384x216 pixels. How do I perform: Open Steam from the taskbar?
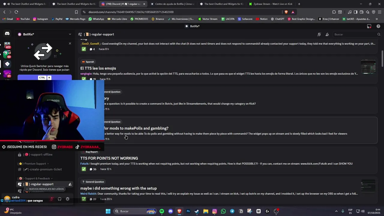click(197, 211)
